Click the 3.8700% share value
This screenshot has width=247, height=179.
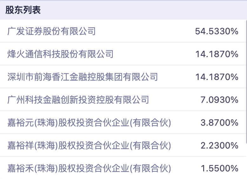click(x=219, y=123)
